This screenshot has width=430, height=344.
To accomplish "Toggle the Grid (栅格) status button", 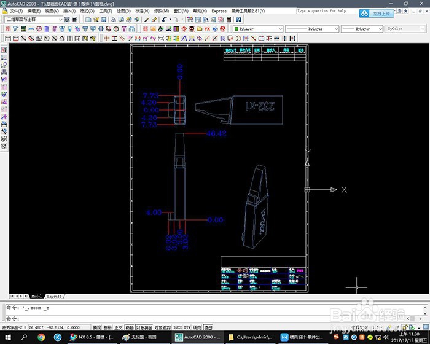I will click(x=107, y=327).
